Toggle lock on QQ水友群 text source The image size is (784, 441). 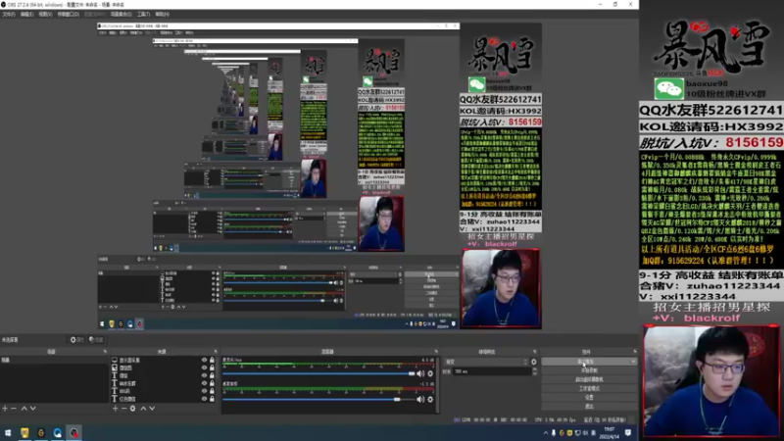(212, 383)
